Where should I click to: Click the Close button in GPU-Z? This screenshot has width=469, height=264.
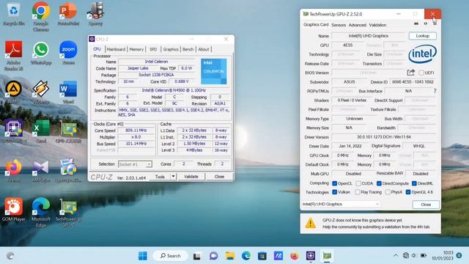(x=426, y=205)
